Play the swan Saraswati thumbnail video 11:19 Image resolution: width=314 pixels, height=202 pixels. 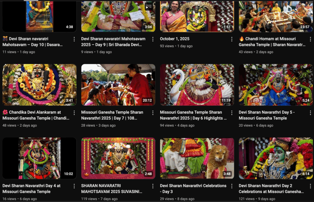(x=197, y=85)
